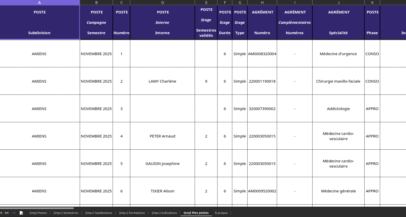Click the Stage Type header cell
The width and height of the screenshot is (406, 217).
(240, 22)
